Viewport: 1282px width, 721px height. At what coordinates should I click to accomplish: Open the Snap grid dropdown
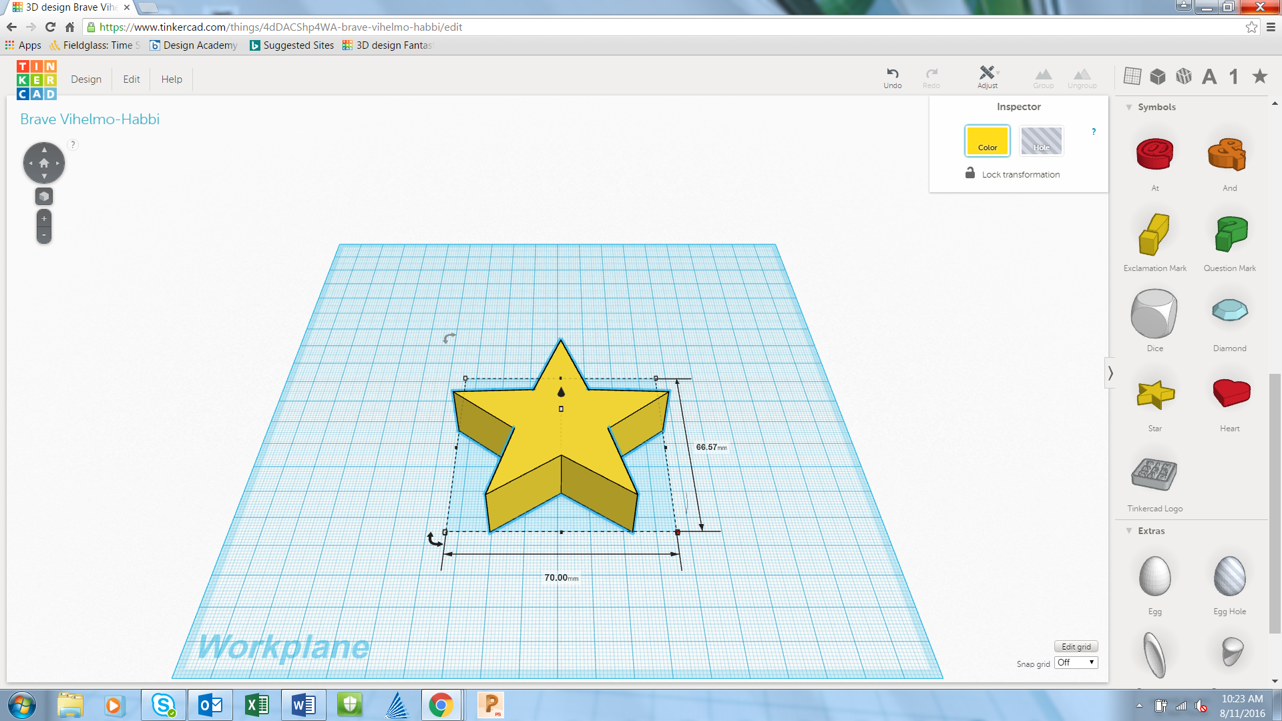(1076, 663)
